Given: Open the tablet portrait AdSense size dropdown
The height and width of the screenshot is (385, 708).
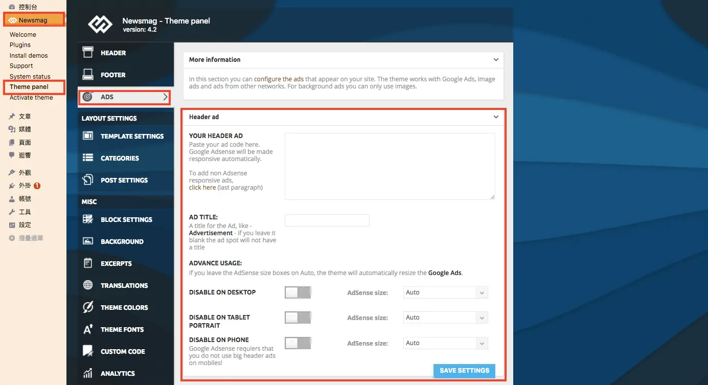Looking at the screenshot, I should [x=446, y=318].
